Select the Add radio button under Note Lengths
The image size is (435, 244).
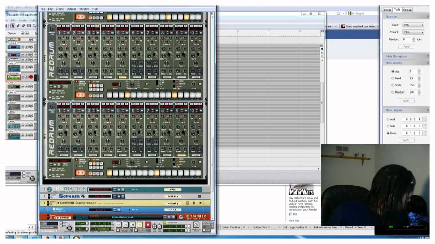(388, 119)
